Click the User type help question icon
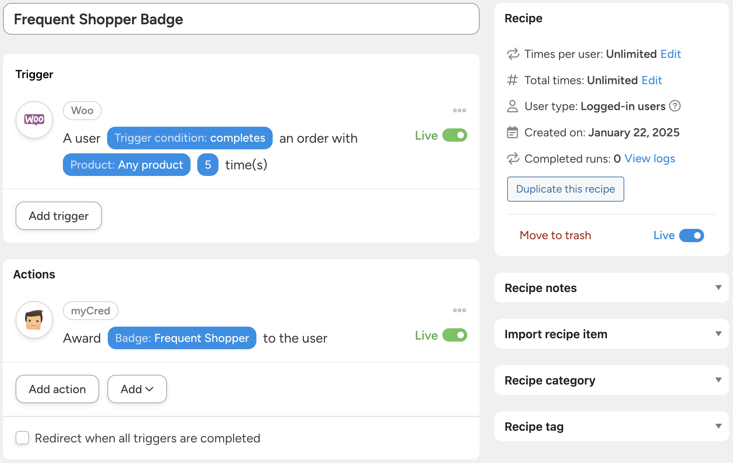 pos(675,106)
